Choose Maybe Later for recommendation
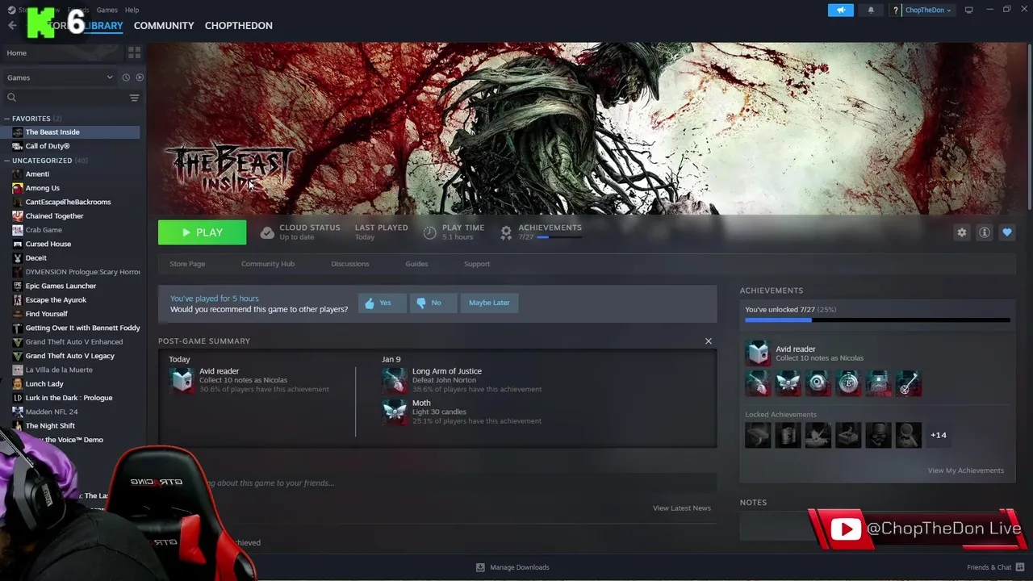The width and height of the screenshot is (1033, 581). tap(489, 303)
